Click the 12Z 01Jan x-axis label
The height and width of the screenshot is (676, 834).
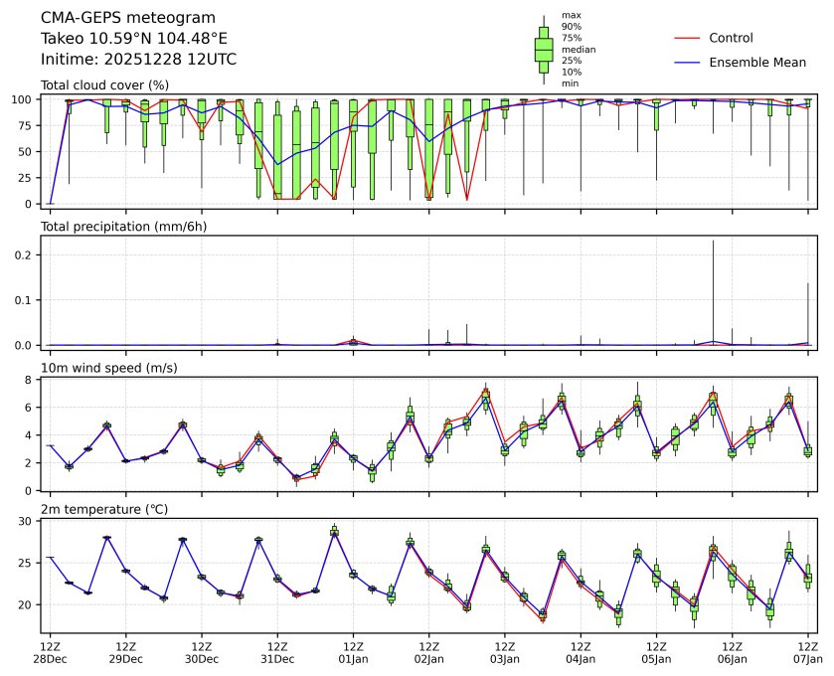click(353, 652)
